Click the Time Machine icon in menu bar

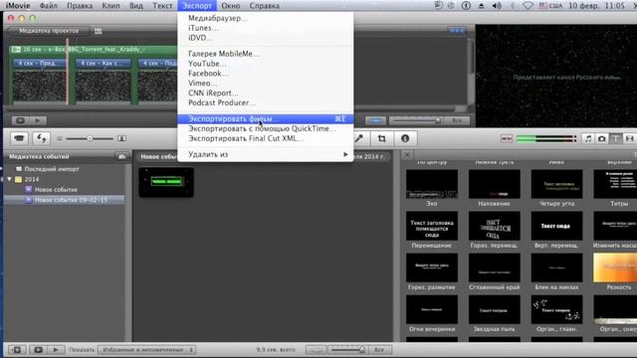[438, 6]
